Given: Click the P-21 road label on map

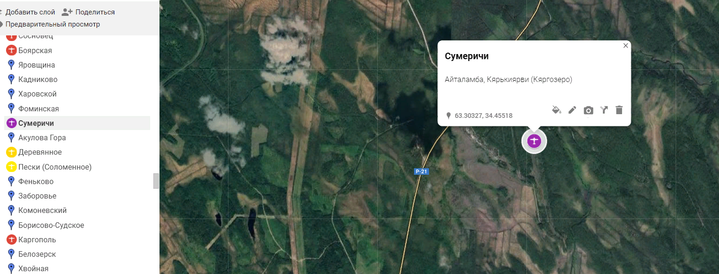Looking at the screenshot, I should tap(421, 171).
